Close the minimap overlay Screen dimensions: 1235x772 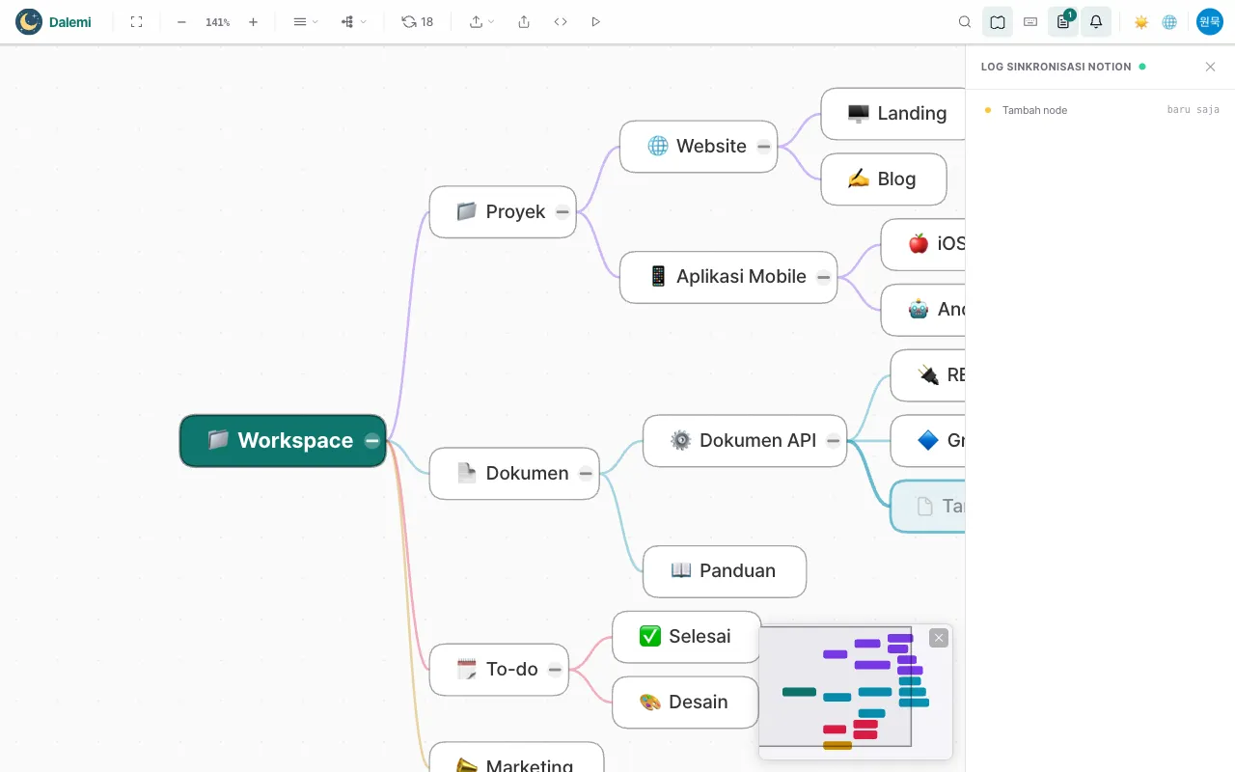click(x=939, y=638)
